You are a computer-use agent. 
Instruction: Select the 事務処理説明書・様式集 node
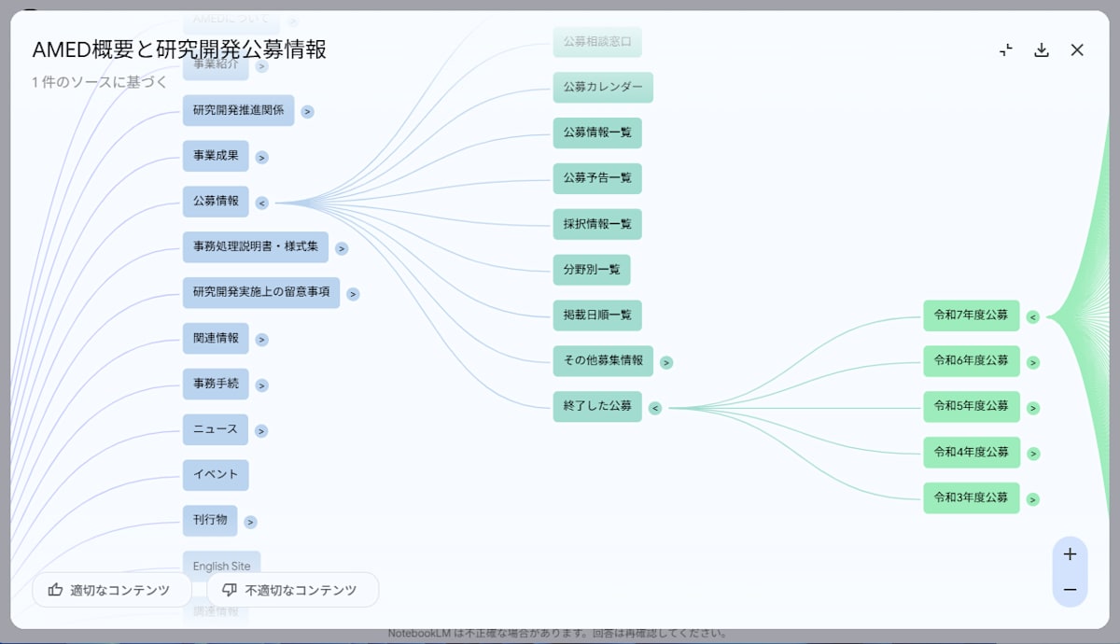tap(256, 247)
